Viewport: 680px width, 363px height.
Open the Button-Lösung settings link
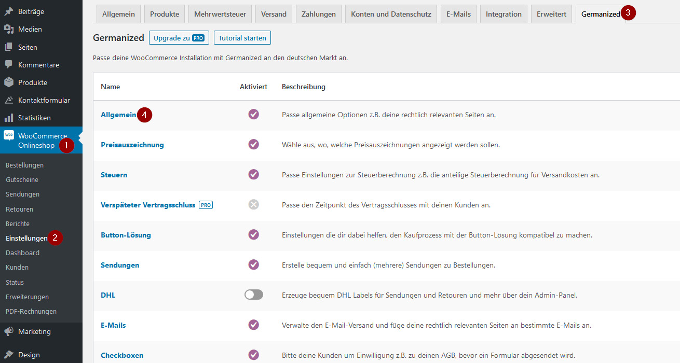[126, 235]
